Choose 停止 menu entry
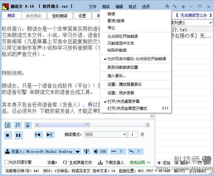The image size is (214, 176). pyautogui.click(x=136, y=28)
